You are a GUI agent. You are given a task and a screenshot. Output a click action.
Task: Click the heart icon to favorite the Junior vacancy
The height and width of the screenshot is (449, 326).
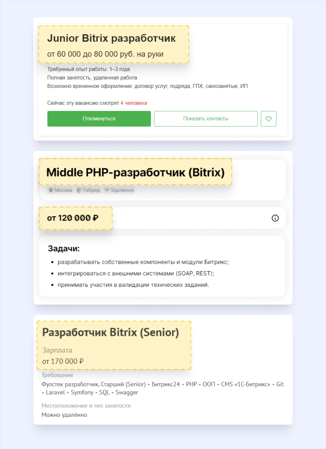pos(269,118)
